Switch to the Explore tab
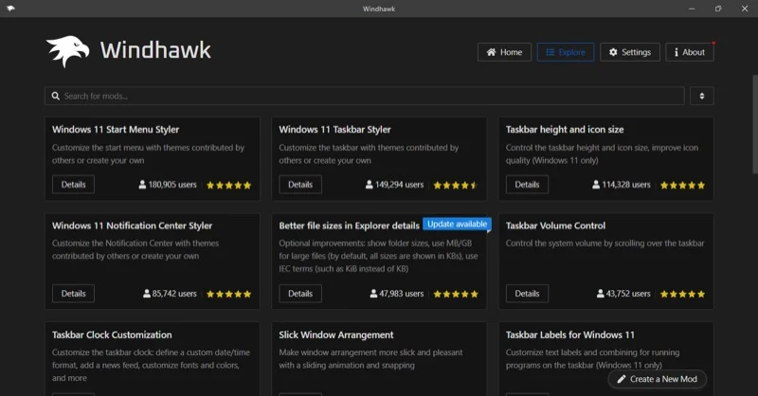 pos(565,52)
